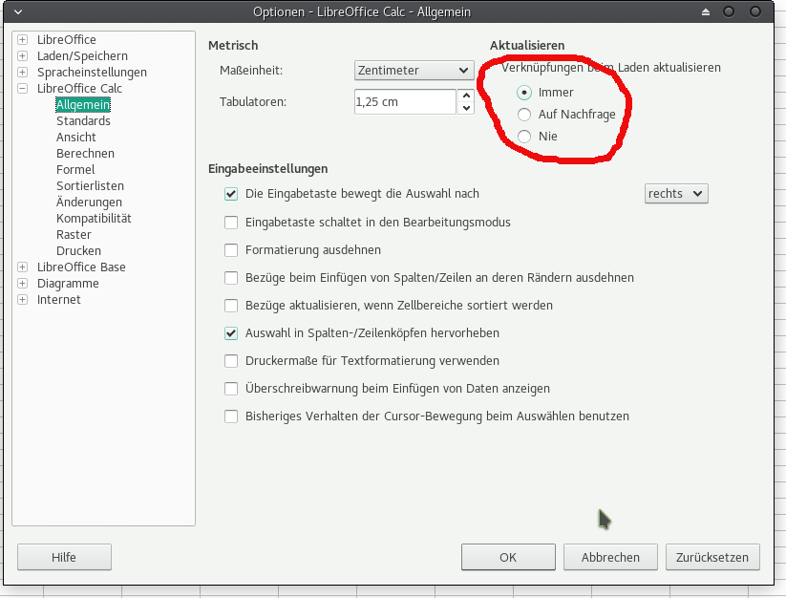The image size is (786, 598).
Task: Enable Überschreibwarnung beim Einfügen checkbox
Action: click(231, 389)
